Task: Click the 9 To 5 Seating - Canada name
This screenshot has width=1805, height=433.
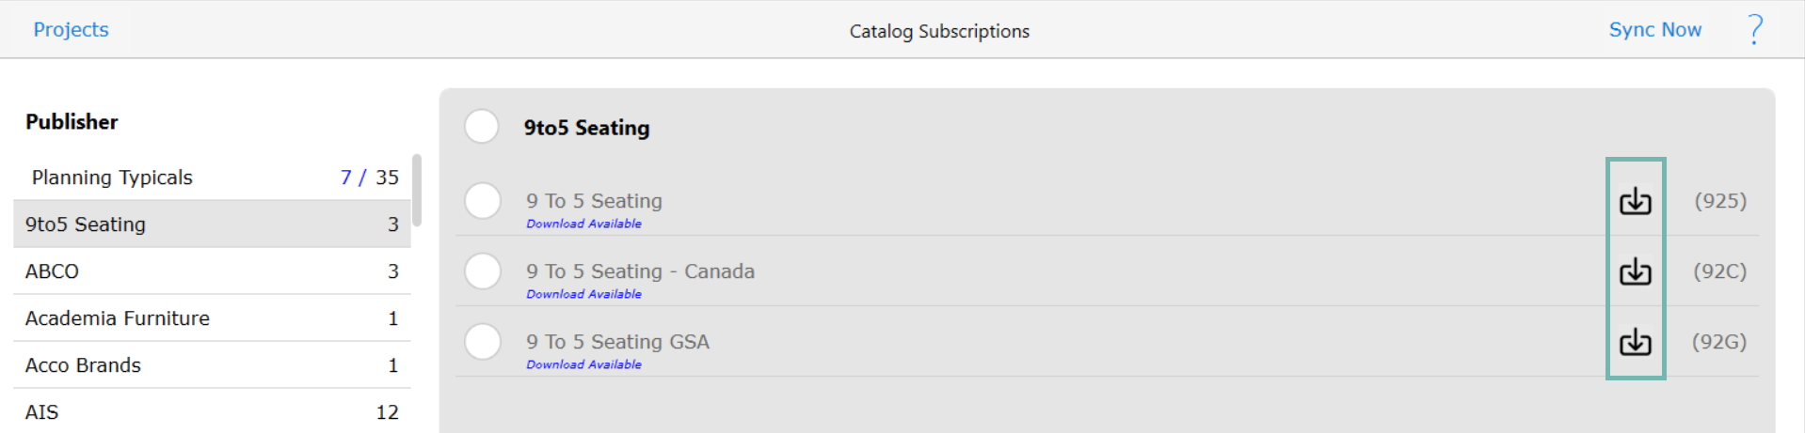Action: click(640, 271)
